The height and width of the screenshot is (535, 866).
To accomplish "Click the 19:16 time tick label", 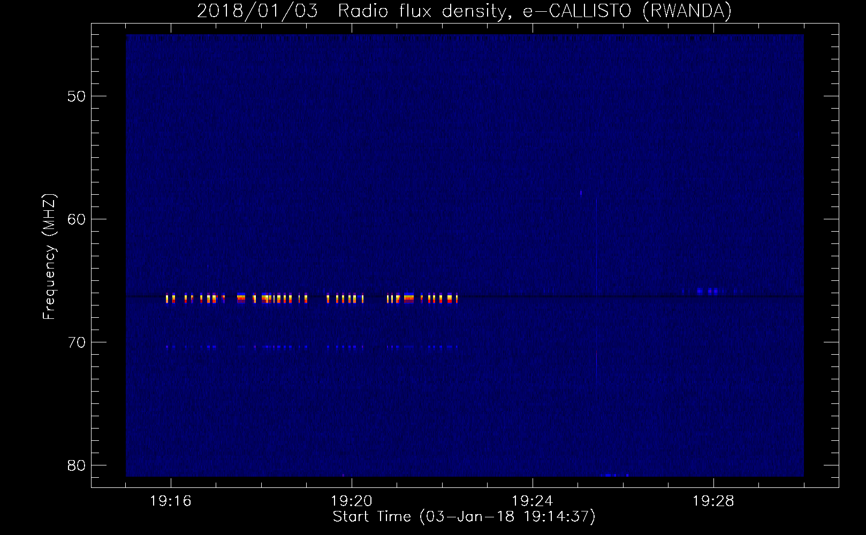I will tap(171, 501).
